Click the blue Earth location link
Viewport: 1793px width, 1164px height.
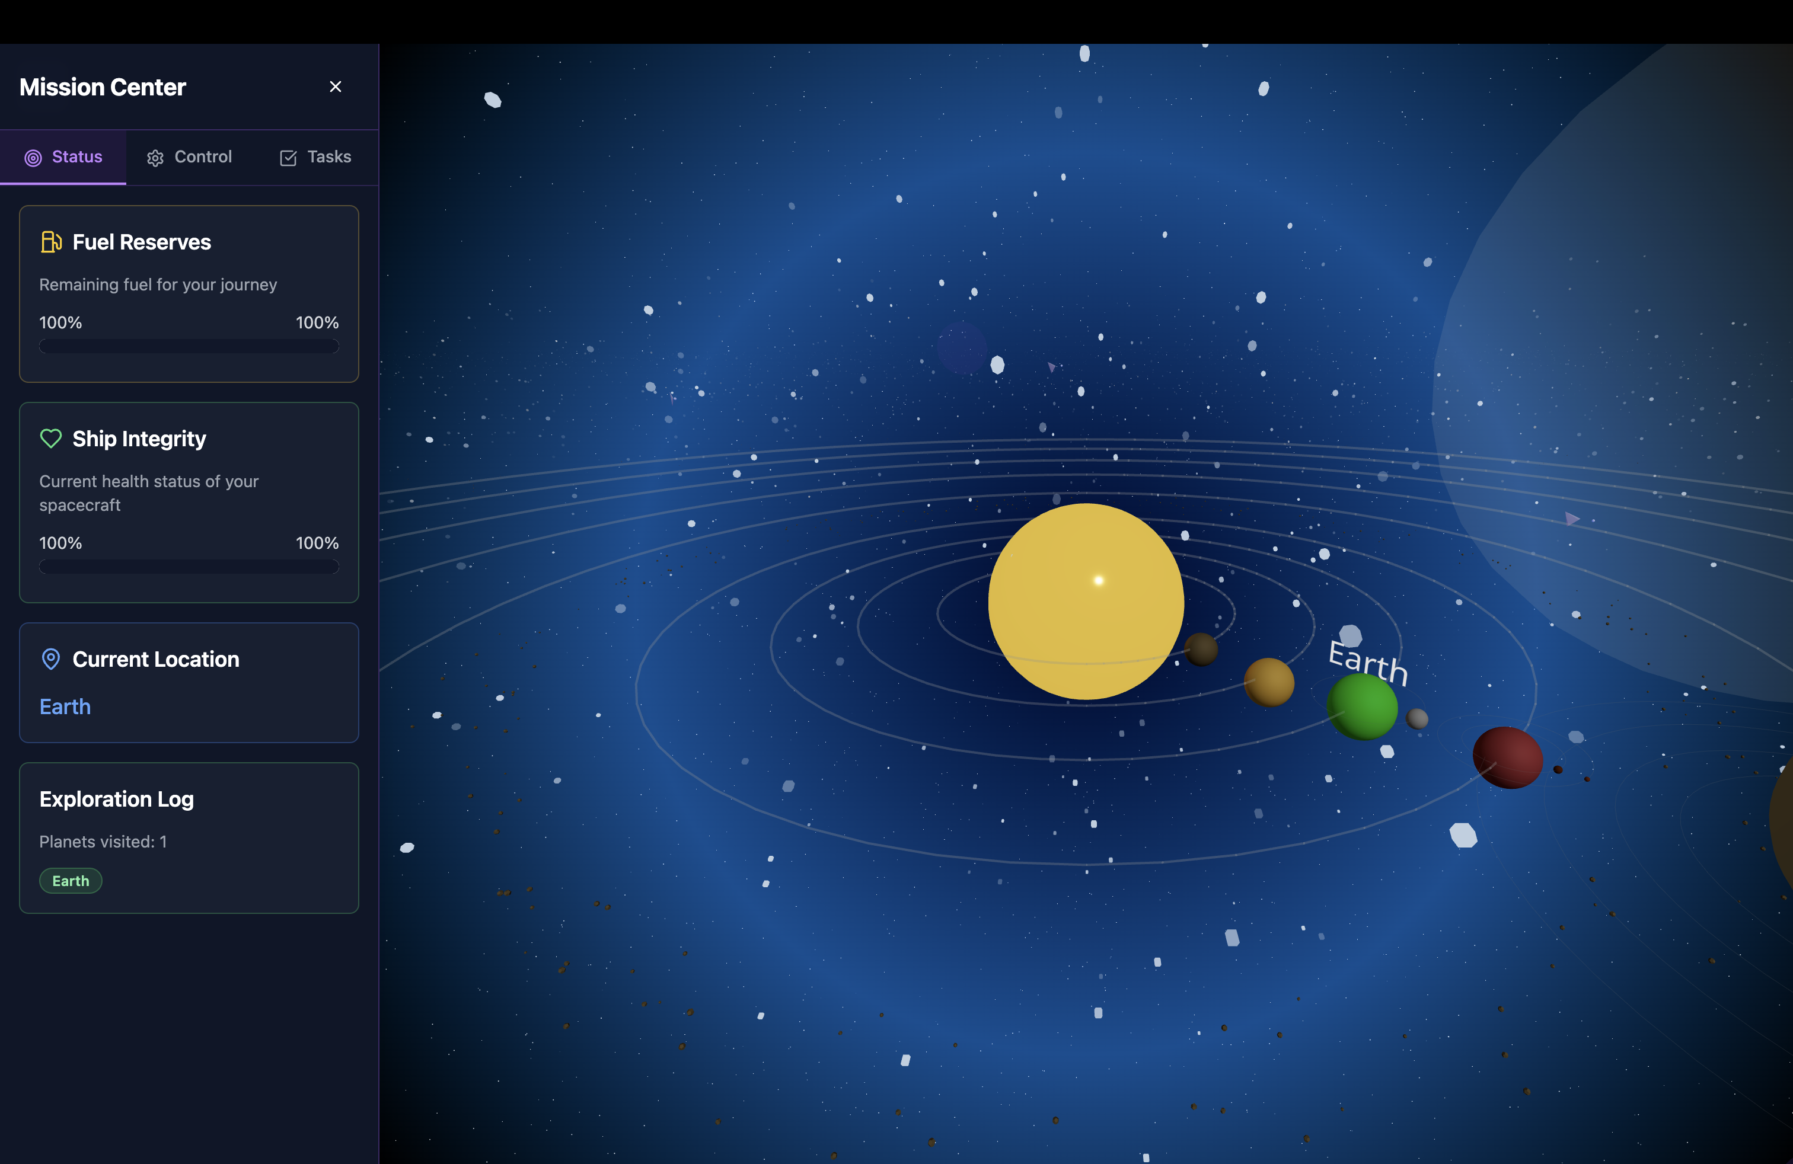(66, 706)
